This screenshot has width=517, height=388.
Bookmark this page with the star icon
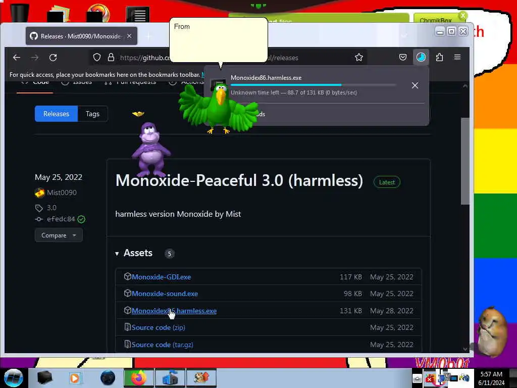359,58
